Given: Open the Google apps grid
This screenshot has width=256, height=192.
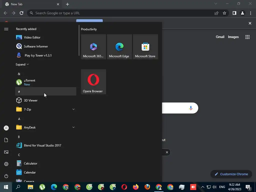Looking at the screenshot, I should pos(247,37).
